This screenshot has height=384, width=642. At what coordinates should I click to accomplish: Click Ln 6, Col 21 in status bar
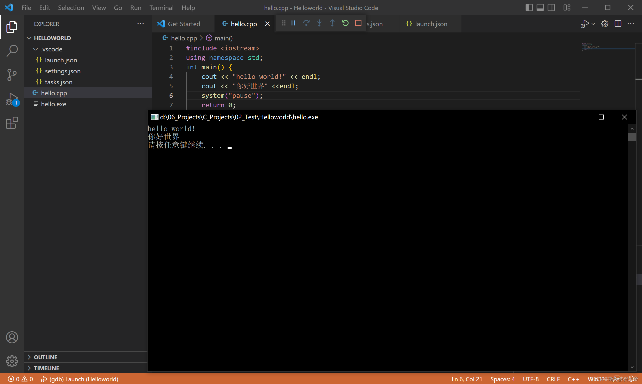click(x=467, y=379)
